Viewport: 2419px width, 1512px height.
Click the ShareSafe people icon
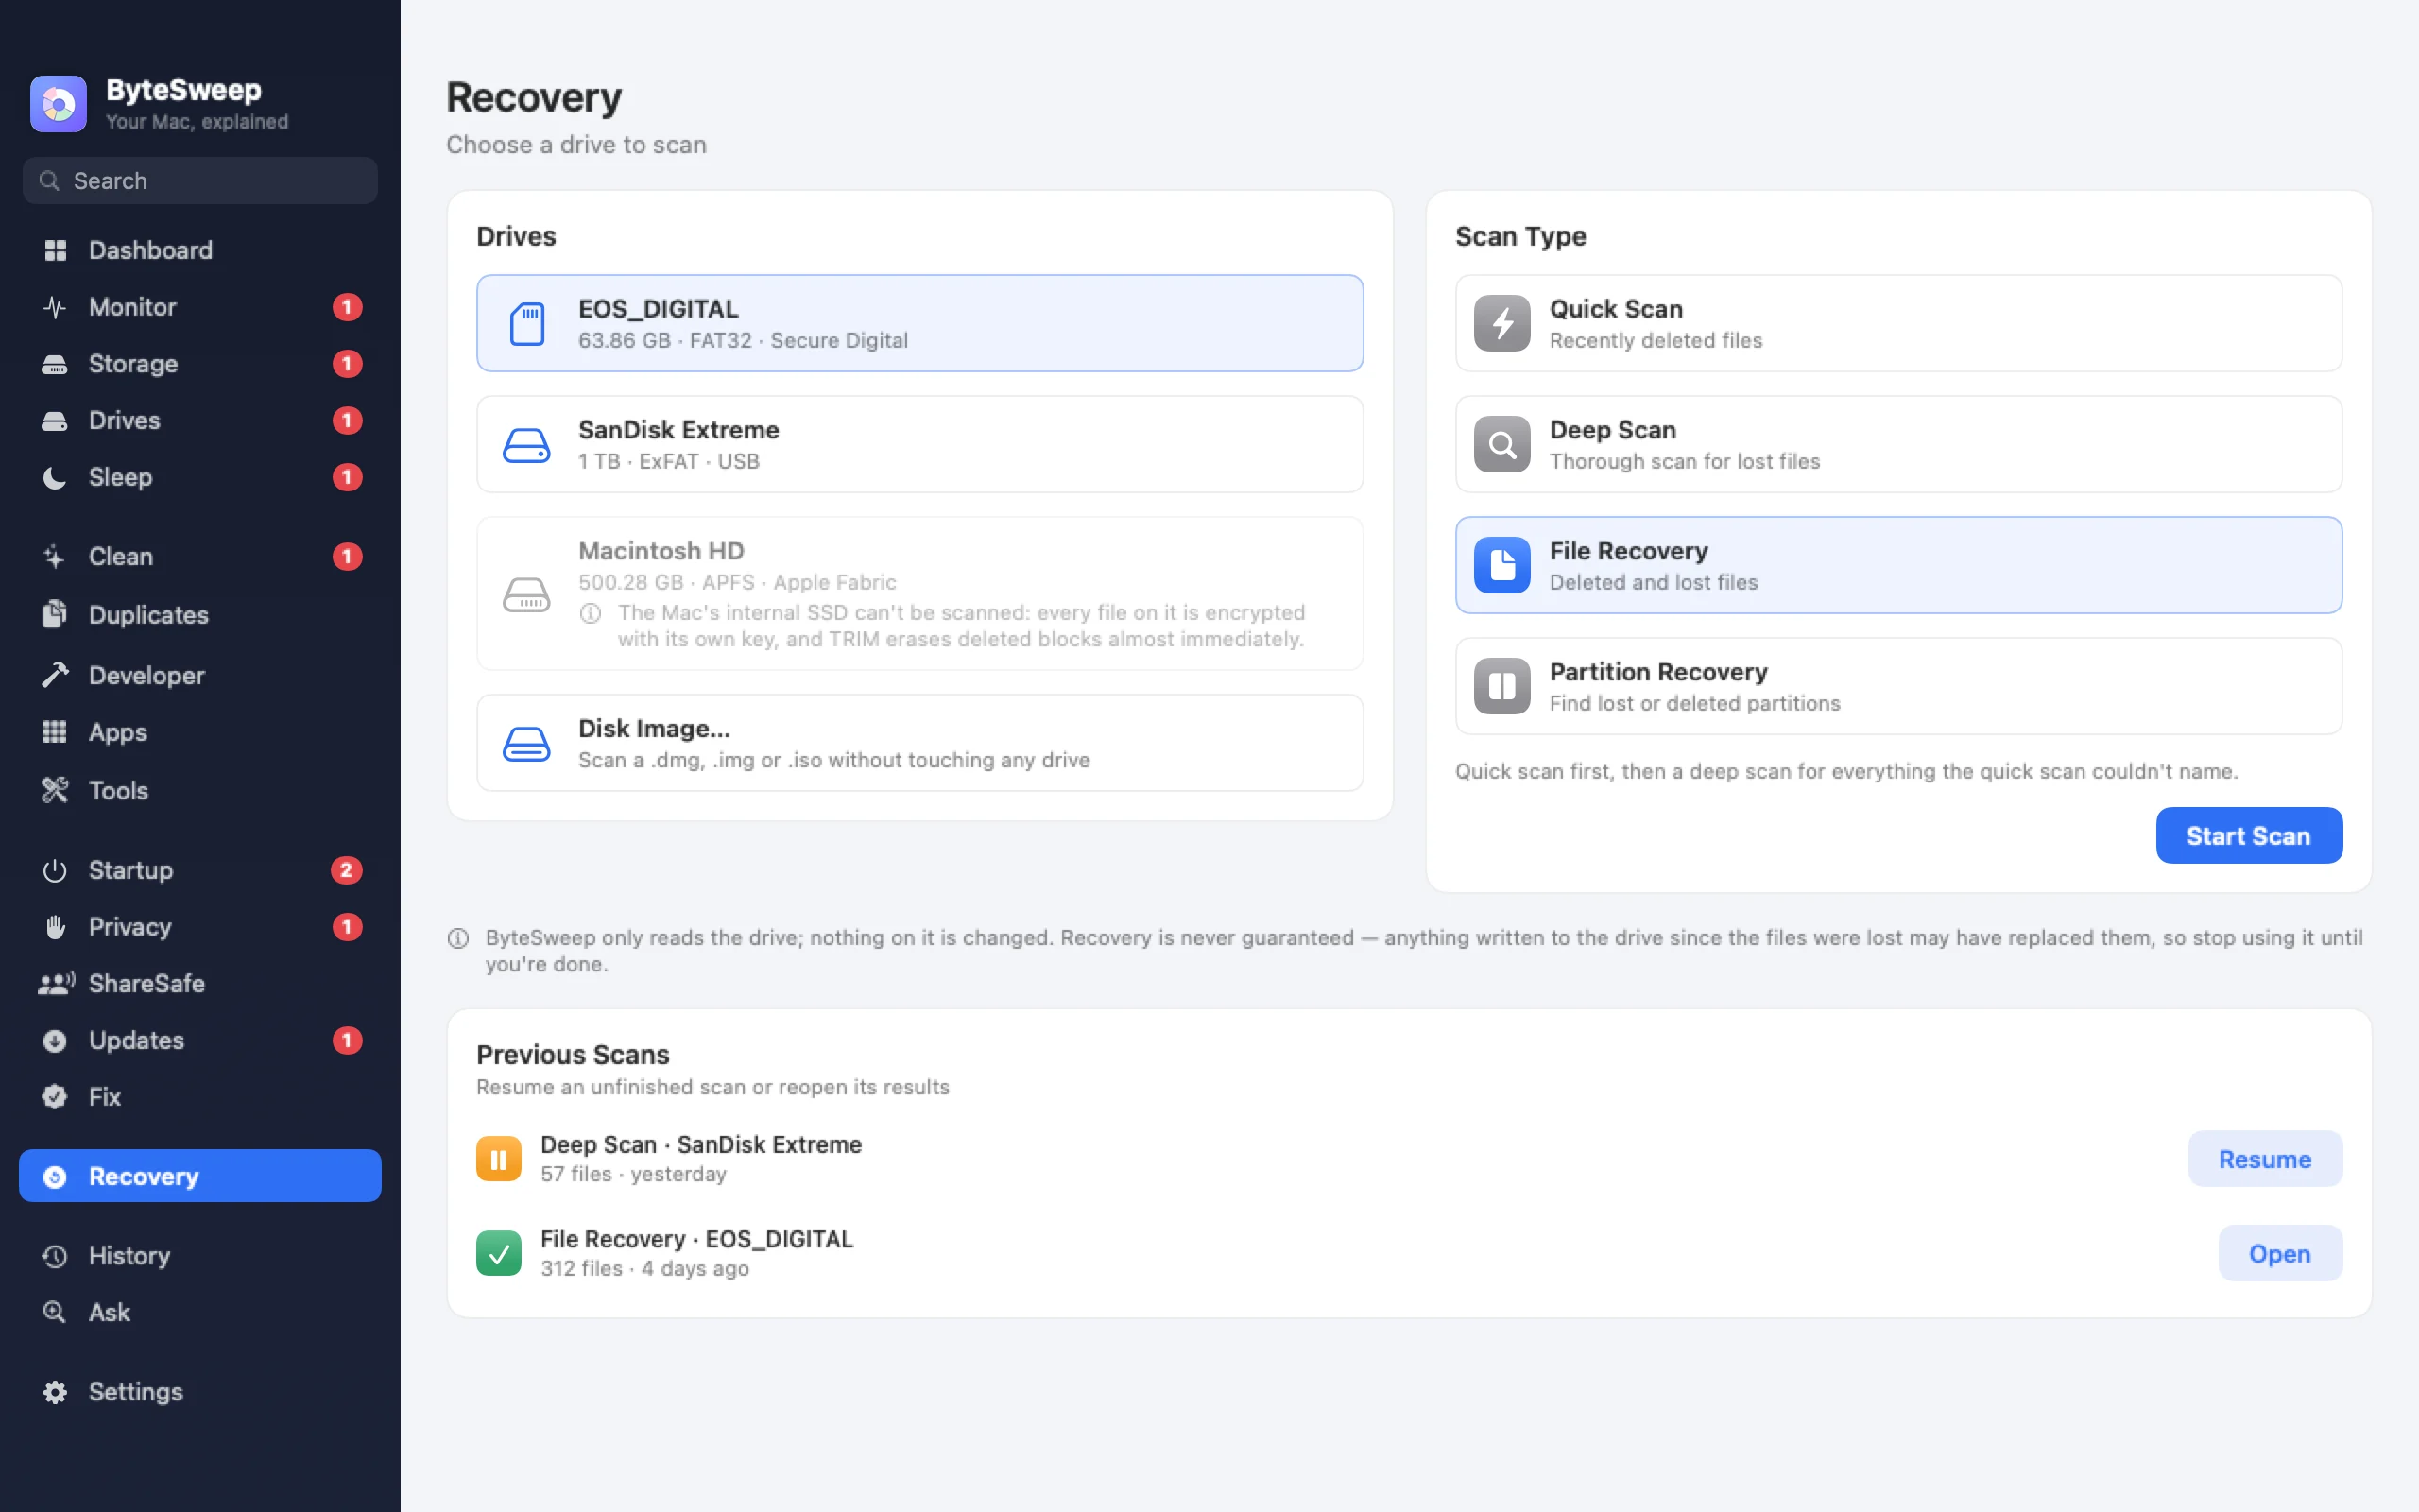coord(56,984)
